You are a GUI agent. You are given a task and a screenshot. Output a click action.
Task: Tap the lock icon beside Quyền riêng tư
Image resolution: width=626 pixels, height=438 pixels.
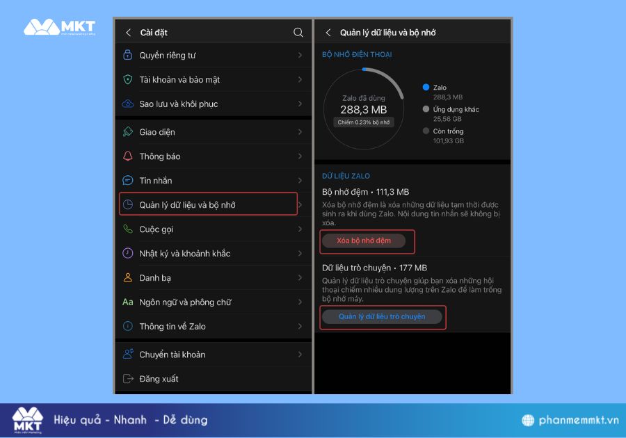(x=128, y=56)
